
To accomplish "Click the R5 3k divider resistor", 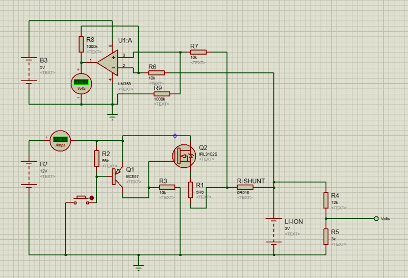I will [326, 236].
